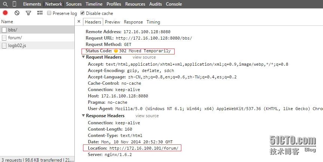Image resolution: width=323 pixels, height=162 pixels.
Task: Select the forum/ request row
Action: [x=37, y=38]
